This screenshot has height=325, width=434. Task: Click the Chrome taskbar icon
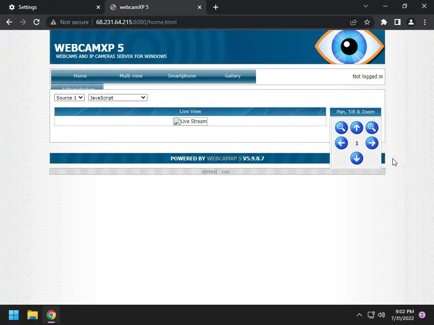tap(51, 315)
